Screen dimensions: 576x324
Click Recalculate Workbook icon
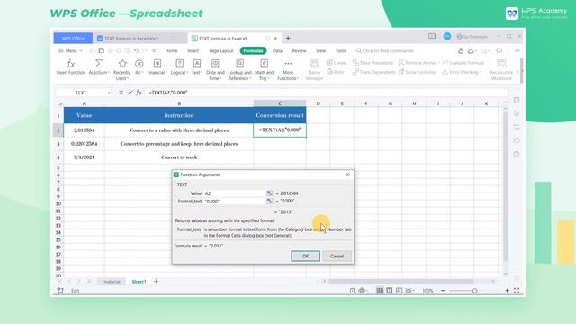pos(501,64)
